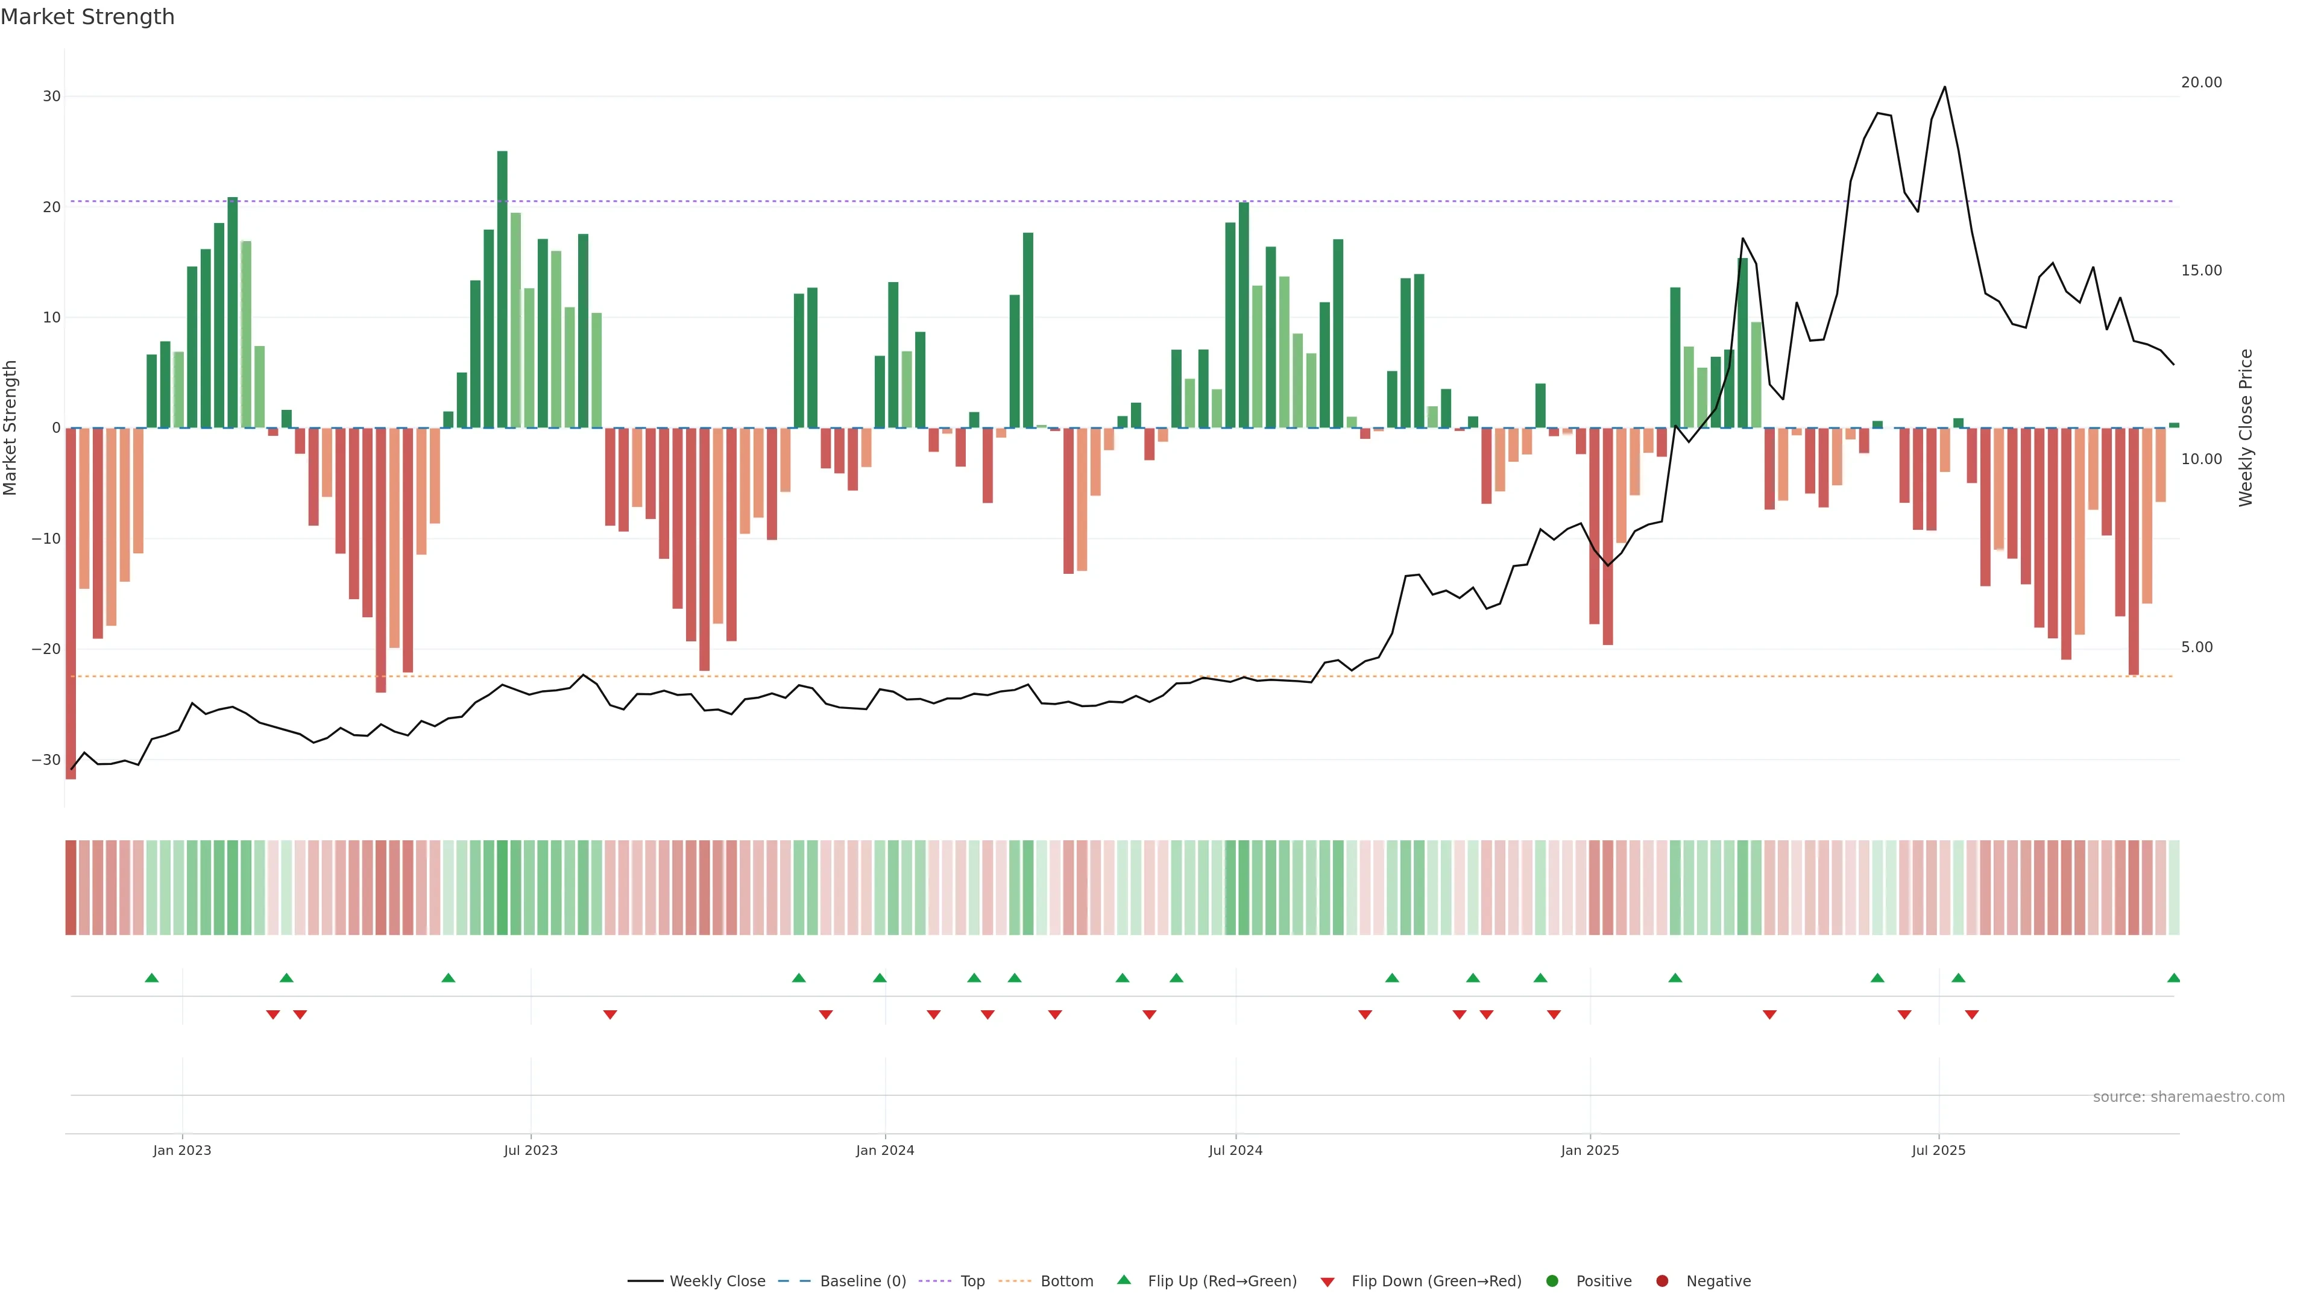Click the earliest green flip-up triangle marker

[x=152, y=978]
